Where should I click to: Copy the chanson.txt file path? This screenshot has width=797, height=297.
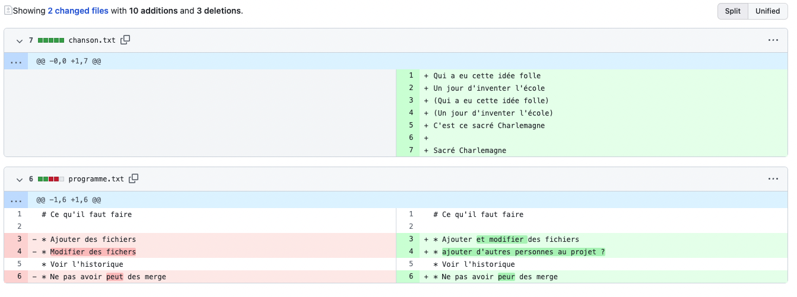(x=125, y=40)
